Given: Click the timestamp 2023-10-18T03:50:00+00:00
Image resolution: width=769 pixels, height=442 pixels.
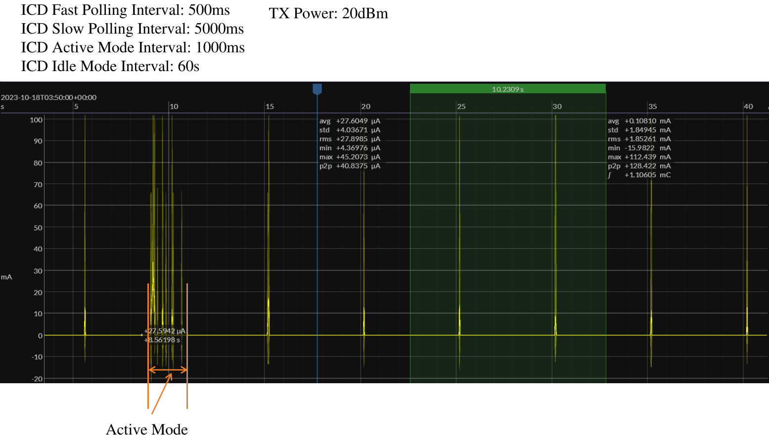Looking at the screenshot, I should point(48,98).
